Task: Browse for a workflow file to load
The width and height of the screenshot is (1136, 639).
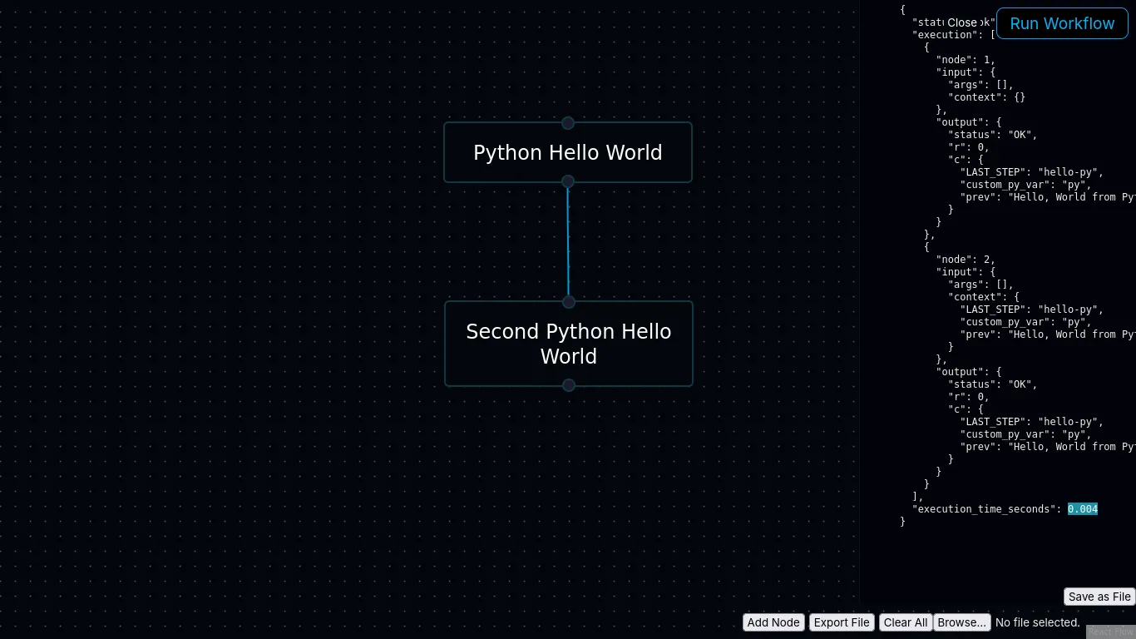Action: (x=961, y=622)
